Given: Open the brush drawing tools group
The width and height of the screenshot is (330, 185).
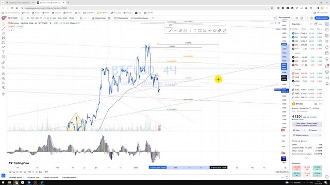Looking at the screenshot, I should point(3,47).
